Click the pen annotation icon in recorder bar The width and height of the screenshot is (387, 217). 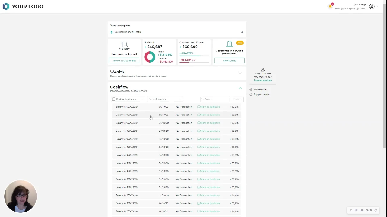coord(350,210)
